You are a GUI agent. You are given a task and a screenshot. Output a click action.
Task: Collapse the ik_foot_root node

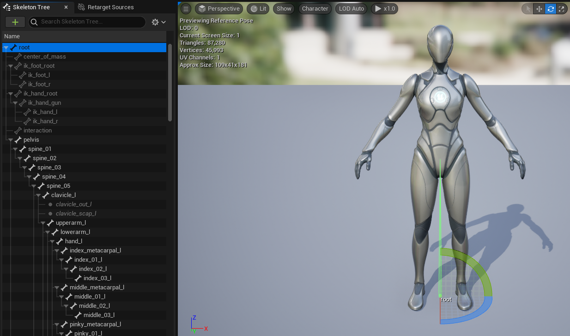pyautogui.click(x=10, y=66)
